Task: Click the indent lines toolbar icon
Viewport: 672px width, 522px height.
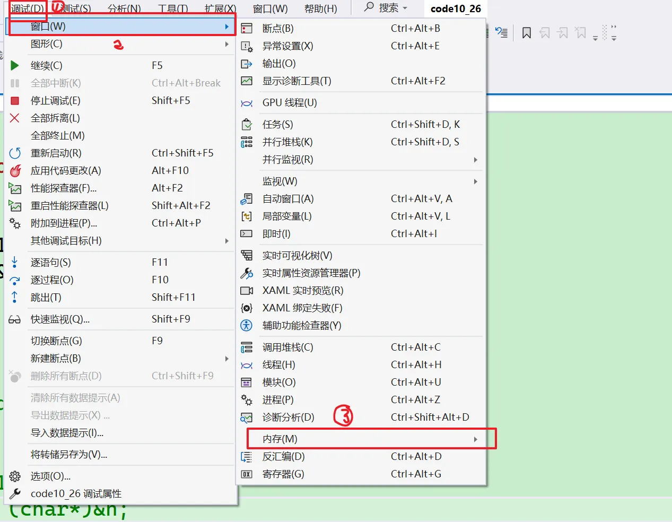Action: pyautogui.click(x=501, y=33)
